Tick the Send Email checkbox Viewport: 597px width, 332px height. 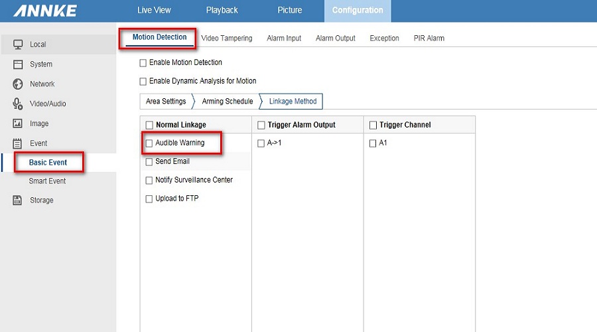click(149, 161)
